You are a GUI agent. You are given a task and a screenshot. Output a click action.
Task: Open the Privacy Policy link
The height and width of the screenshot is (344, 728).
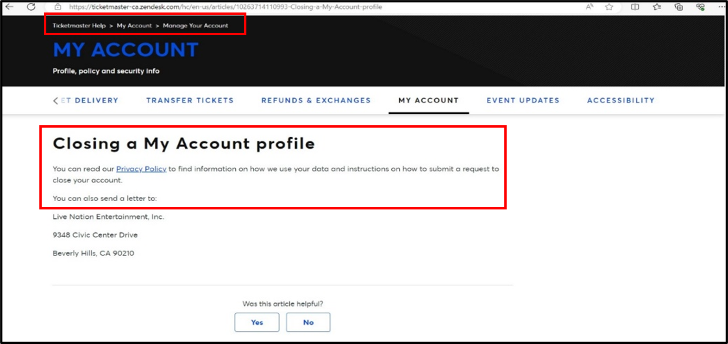point(141,169)
